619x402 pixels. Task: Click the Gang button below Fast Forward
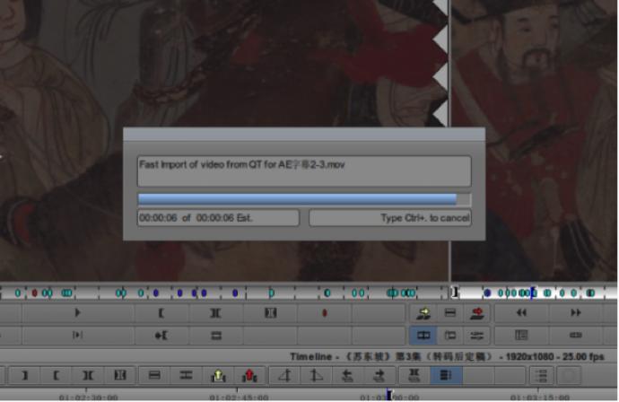pyautogui.click(x=576, y=336)
